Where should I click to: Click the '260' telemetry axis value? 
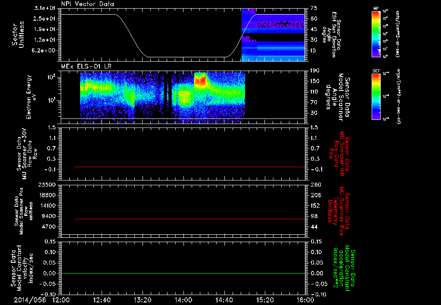(x=316, y=184)
